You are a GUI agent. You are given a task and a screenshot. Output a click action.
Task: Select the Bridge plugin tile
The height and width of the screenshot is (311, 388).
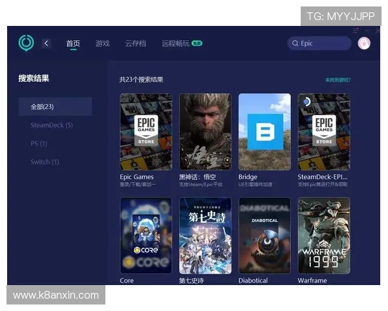[x=264, y=132]
